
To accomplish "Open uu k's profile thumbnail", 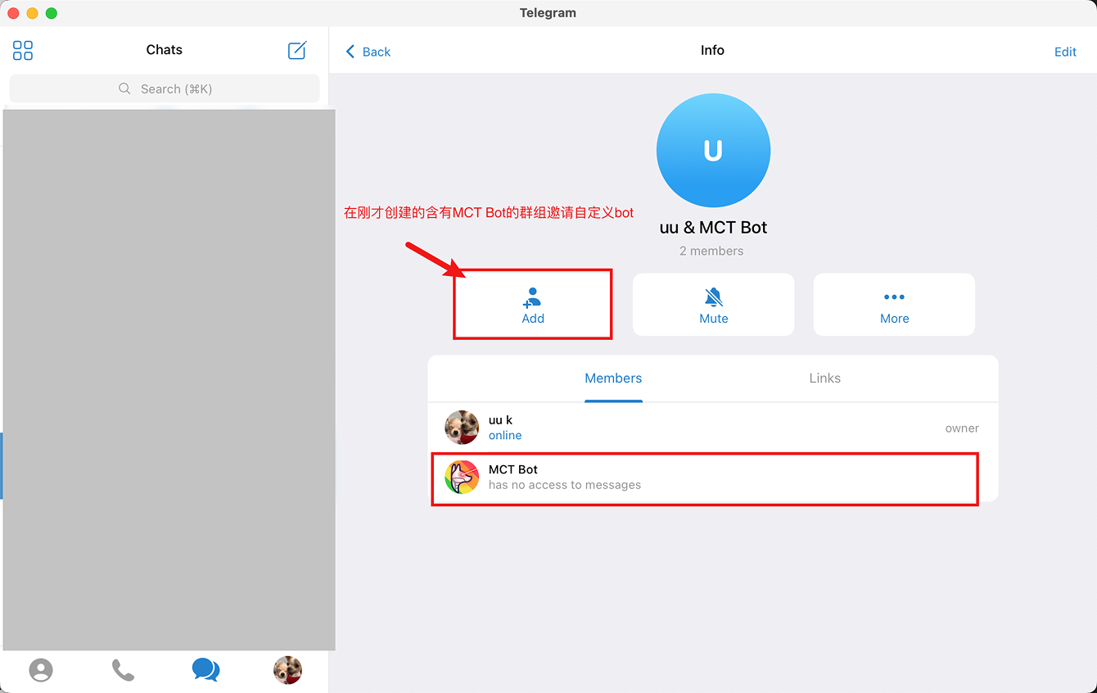I will [462, 427].
